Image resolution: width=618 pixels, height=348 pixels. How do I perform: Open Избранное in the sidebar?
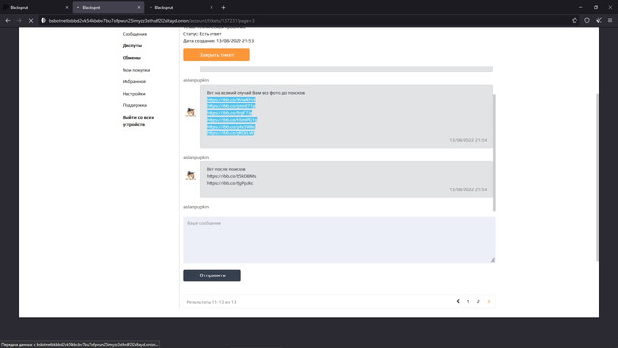(134, 81)
